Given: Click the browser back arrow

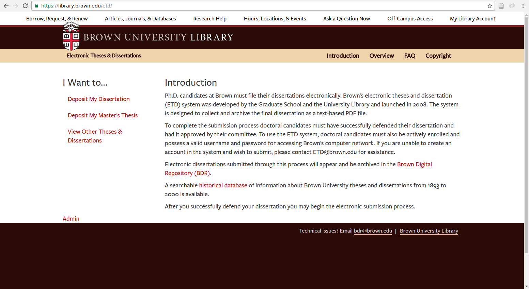Looking at the screenshot, I should (x=6, y=6).
